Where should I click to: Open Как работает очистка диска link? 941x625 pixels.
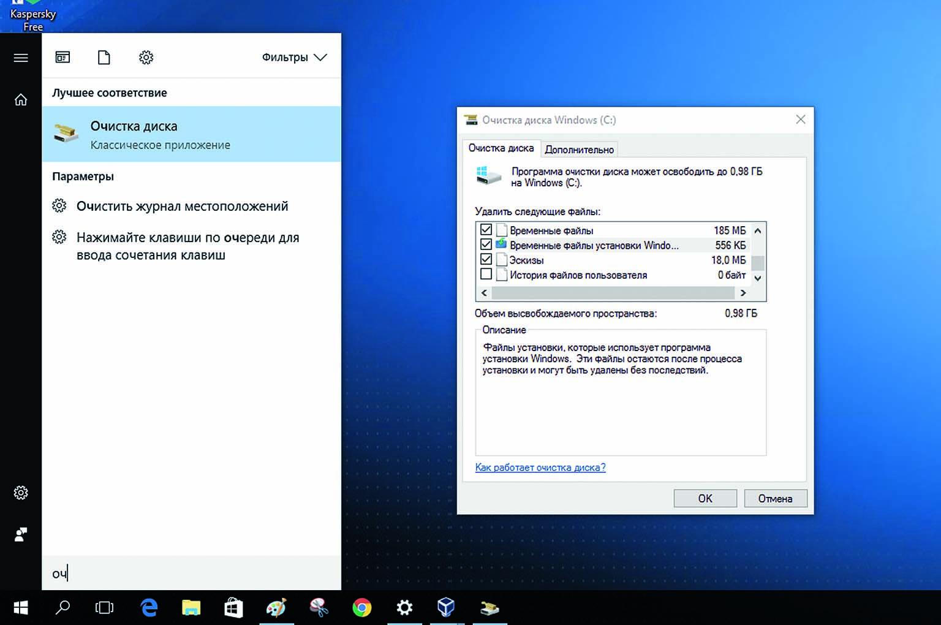click(x=540, y=468)
